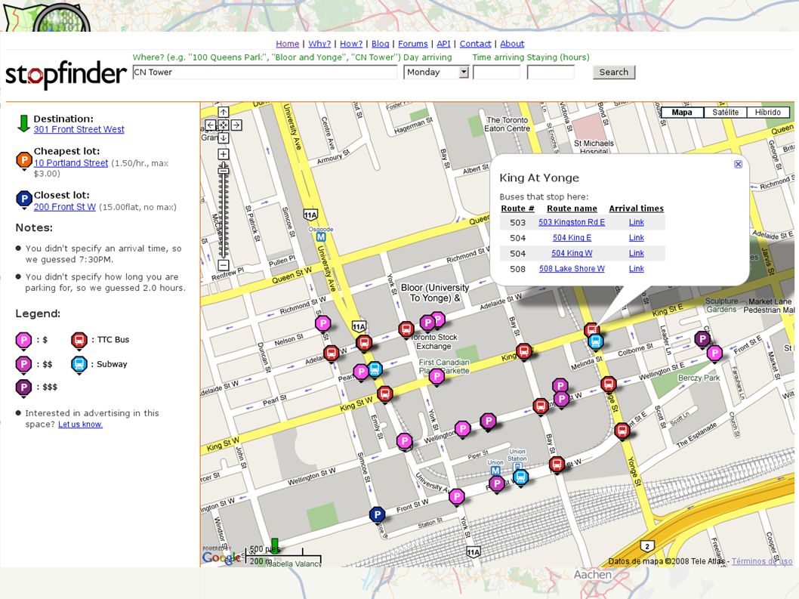Open the 504 King W route link
The image size is (799, 599).
572,253
